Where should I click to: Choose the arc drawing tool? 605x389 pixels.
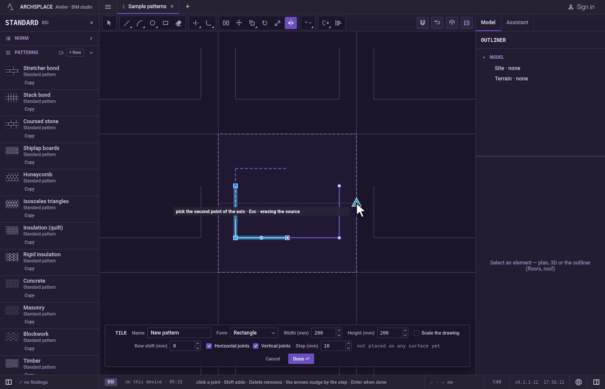point(140,23)
